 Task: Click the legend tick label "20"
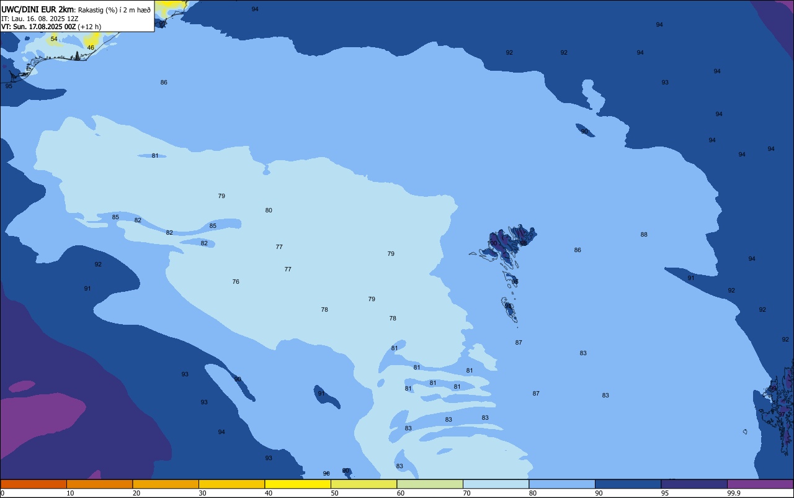click(136, 493)
